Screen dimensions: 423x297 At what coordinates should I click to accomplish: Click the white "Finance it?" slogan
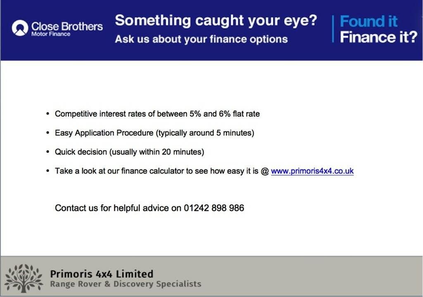378,37
